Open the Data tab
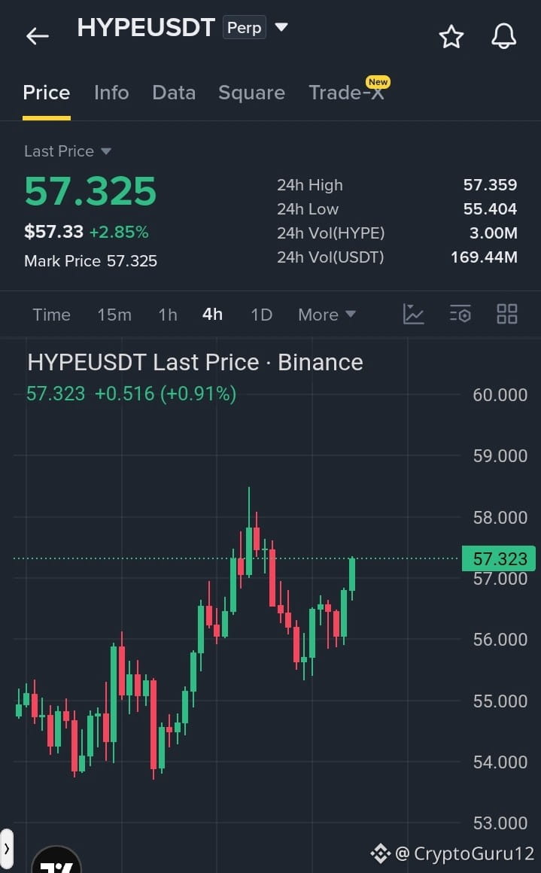Viewport: 541px width, 873px height. pos(174,93)
